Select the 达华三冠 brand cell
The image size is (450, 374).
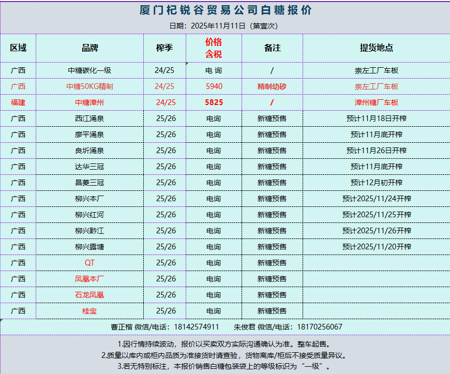click(x=90, y=167)
